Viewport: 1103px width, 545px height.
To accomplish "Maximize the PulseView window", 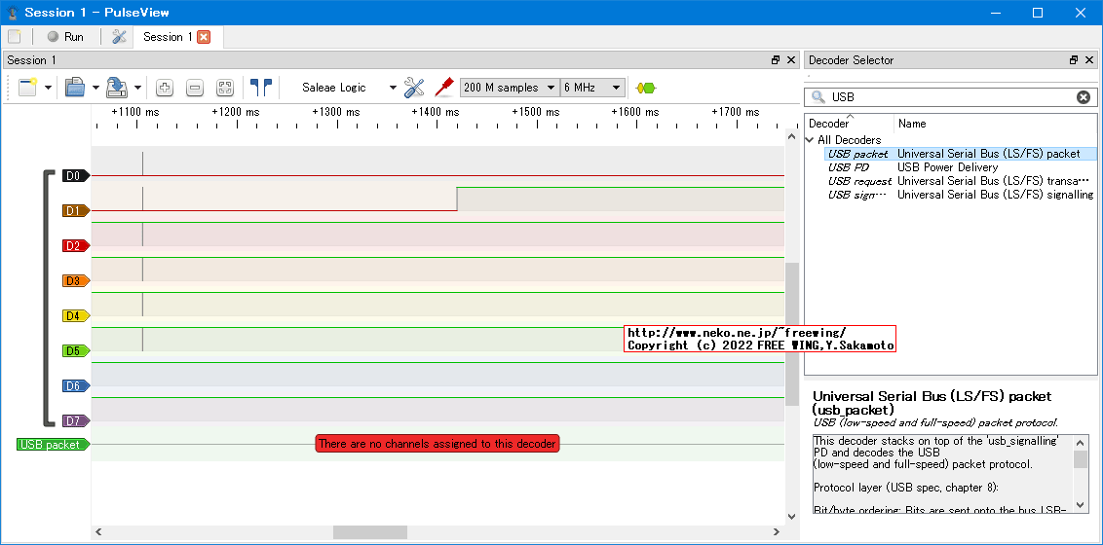I will 1038,13.
